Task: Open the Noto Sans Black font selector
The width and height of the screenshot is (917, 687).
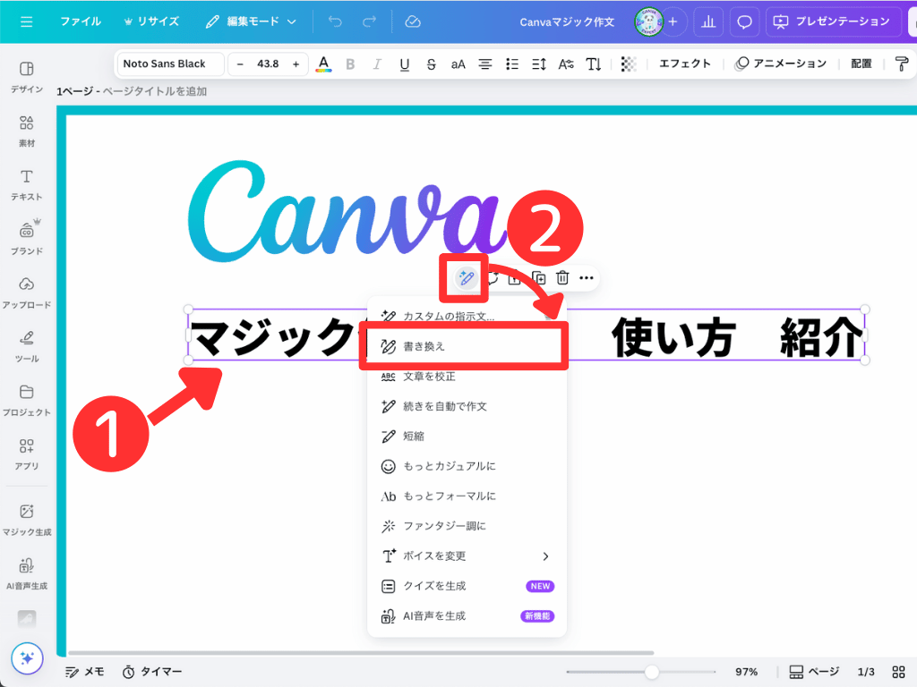Action: click(170, 64)
